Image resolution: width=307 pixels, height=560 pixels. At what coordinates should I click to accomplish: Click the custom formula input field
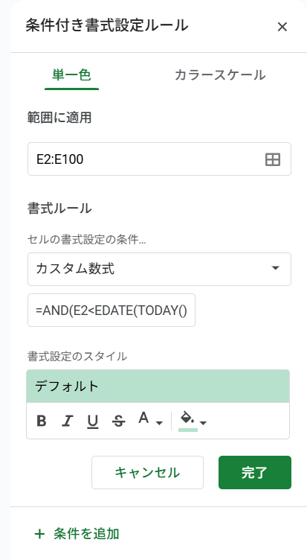112,310
